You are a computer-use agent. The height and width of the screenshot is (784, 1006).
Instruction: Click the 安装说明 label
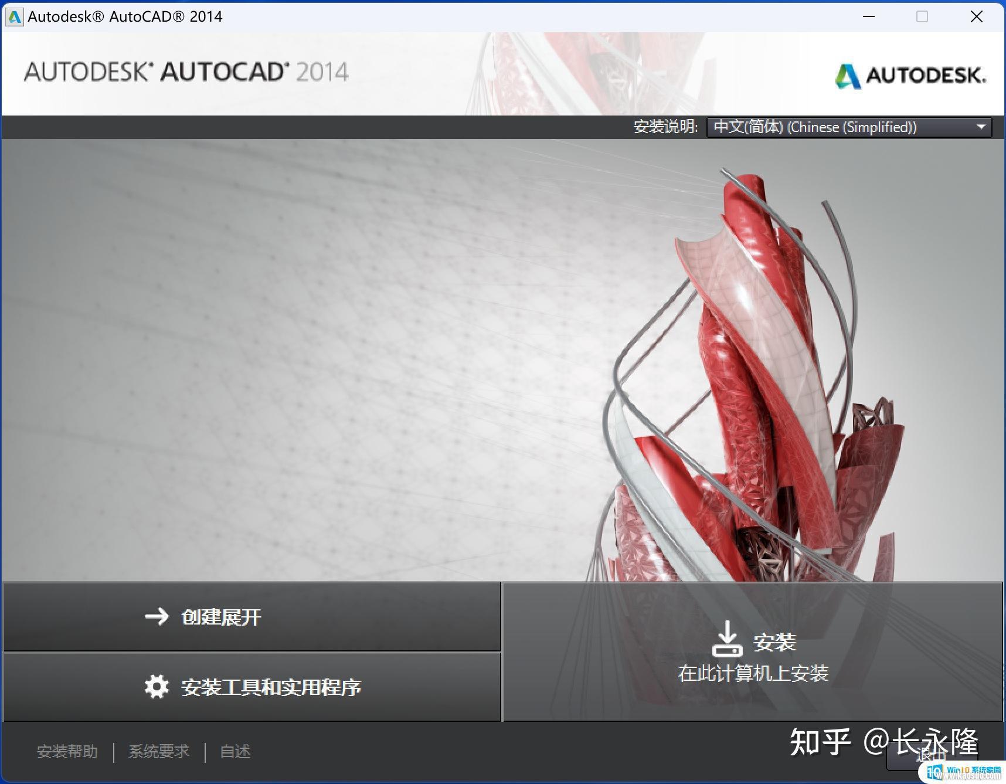click(x=665, y=127)
